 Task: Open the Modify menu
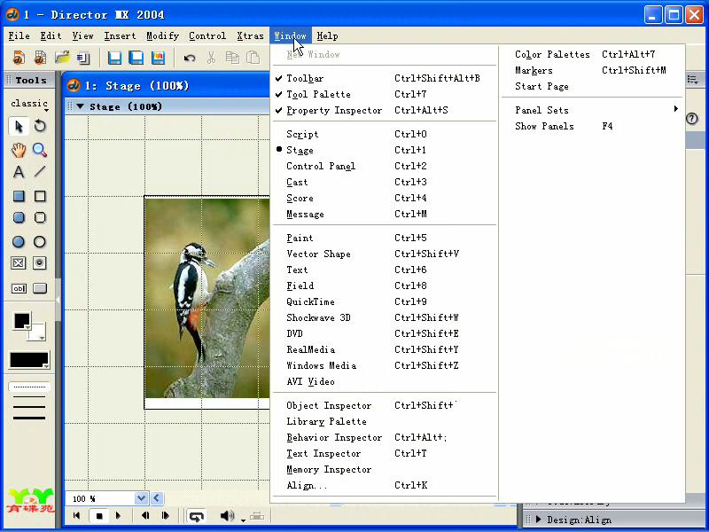pyautogui.click(x=163, y=35)
